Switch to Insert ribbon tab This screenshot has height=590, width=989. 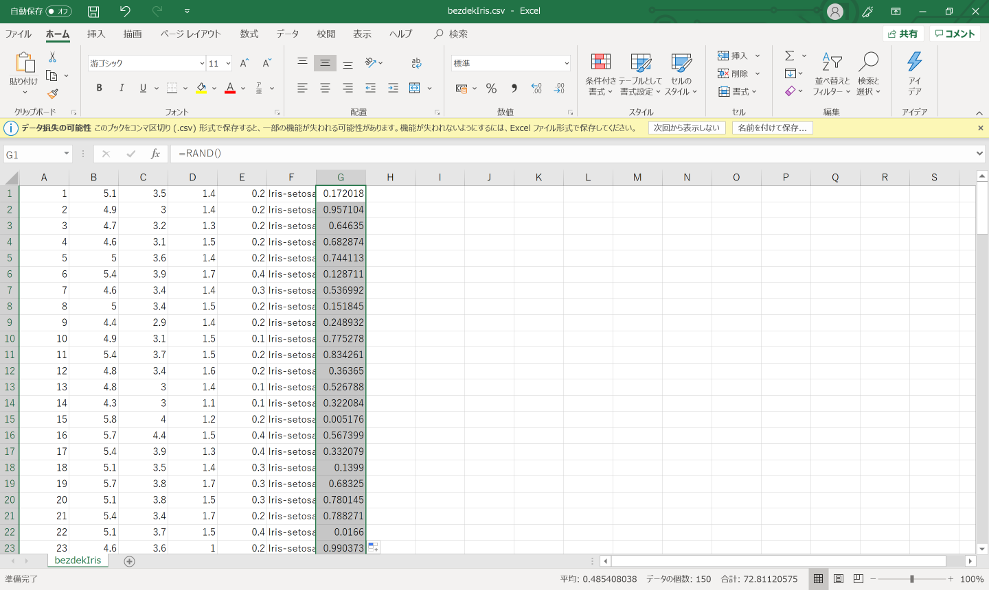click(96, 34)
